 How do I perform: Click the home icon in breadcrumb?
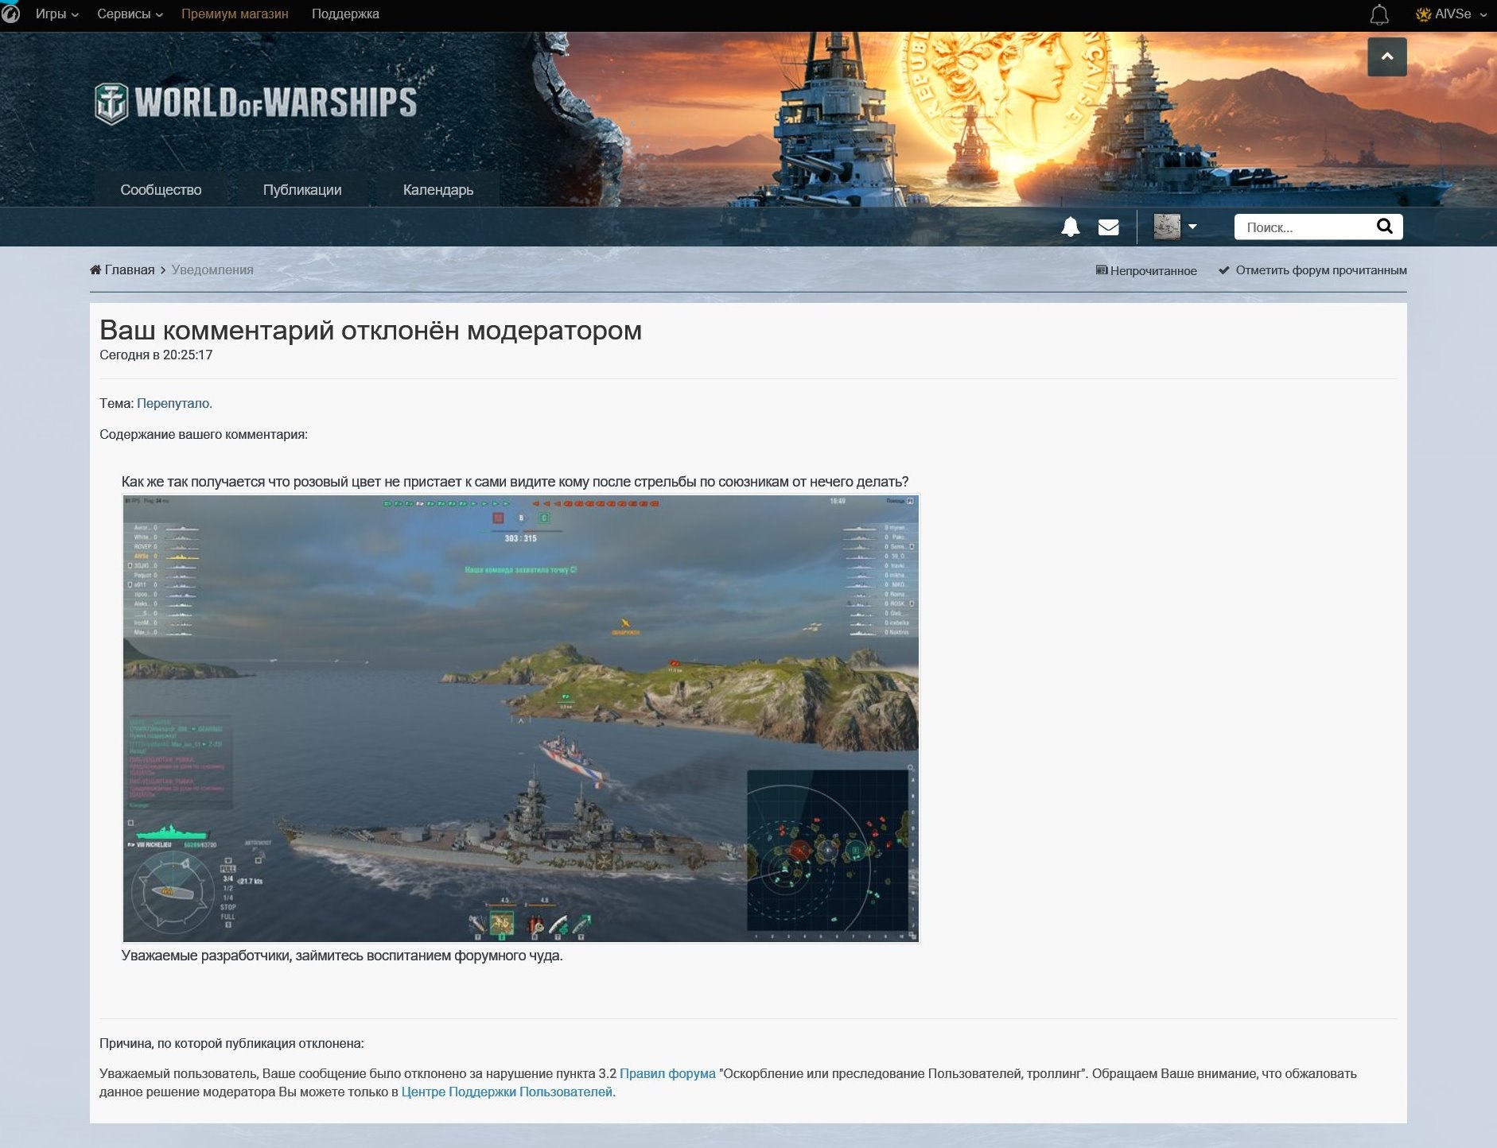pos(95,270)
